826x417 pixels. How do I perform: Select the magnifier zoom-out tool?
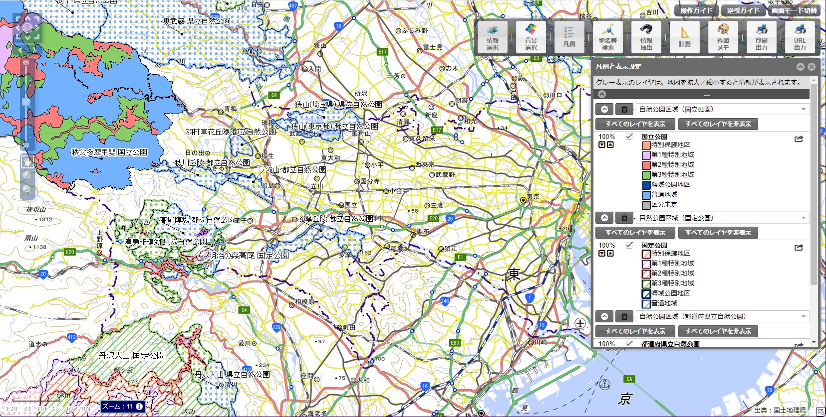(27, 189)
